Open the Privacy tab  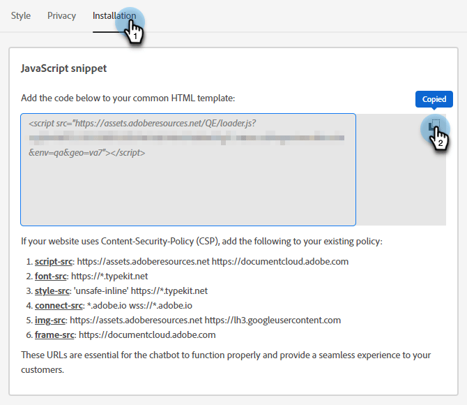pos(61,15)
